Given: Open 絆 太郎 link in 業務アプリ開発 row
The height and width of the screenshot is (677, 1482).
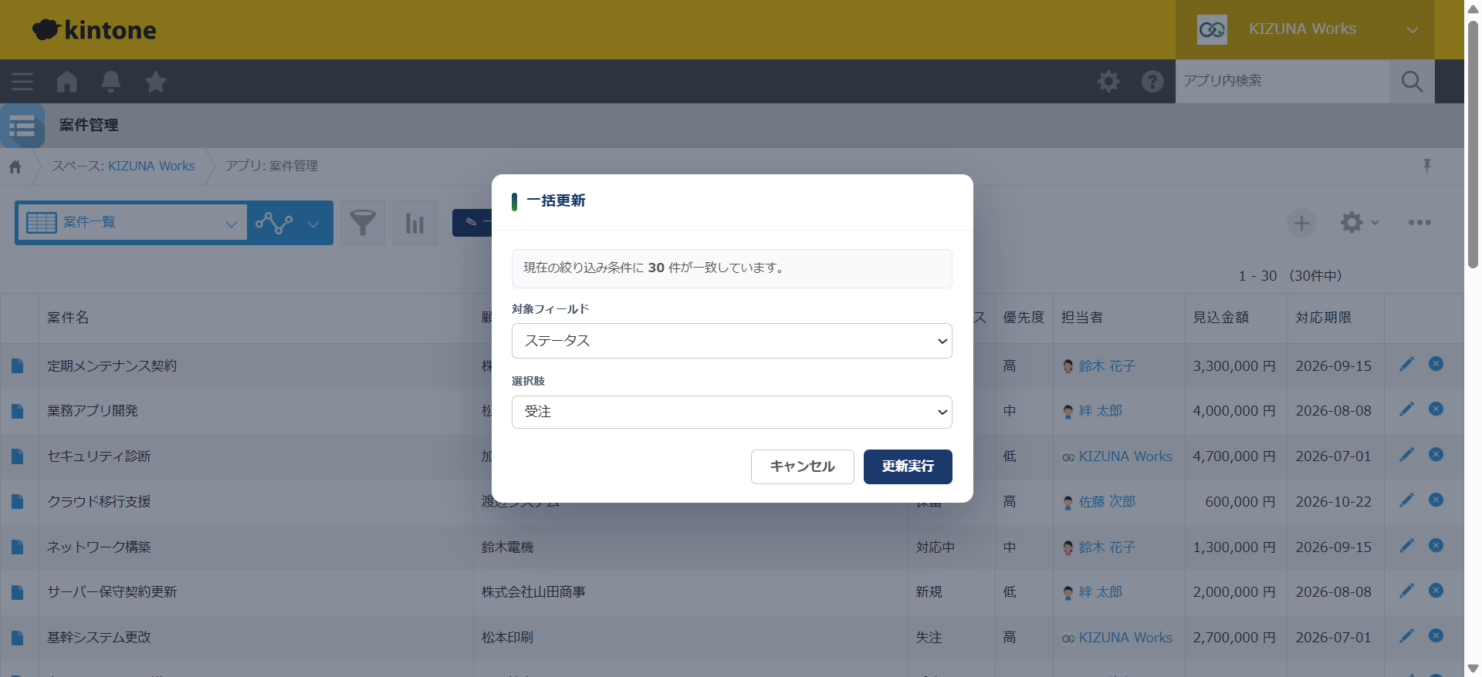Looking at the screenshot, I should (x=1101, y=411).
